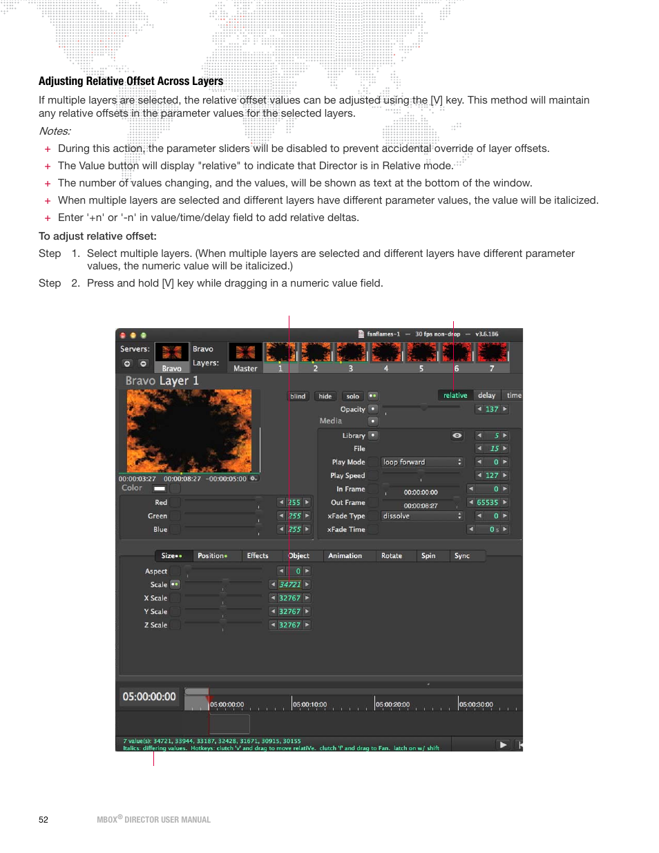659x853 pixels.
Task: Remove a server with the minus button
Action: click(143, 363)
